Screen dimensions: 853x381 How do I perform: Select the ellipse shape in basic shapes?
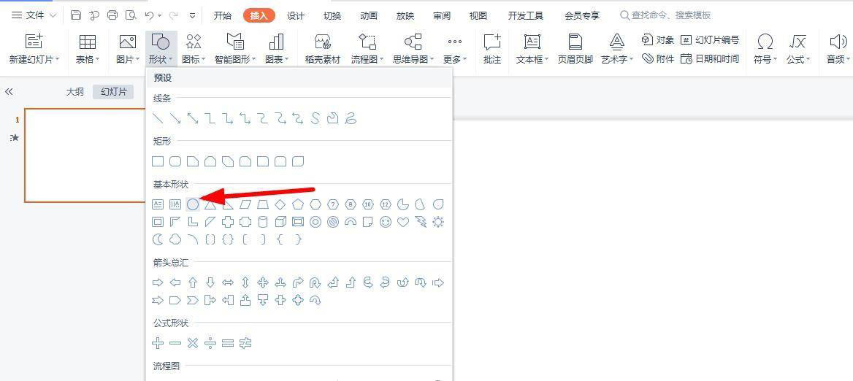(x=193, y=204)
